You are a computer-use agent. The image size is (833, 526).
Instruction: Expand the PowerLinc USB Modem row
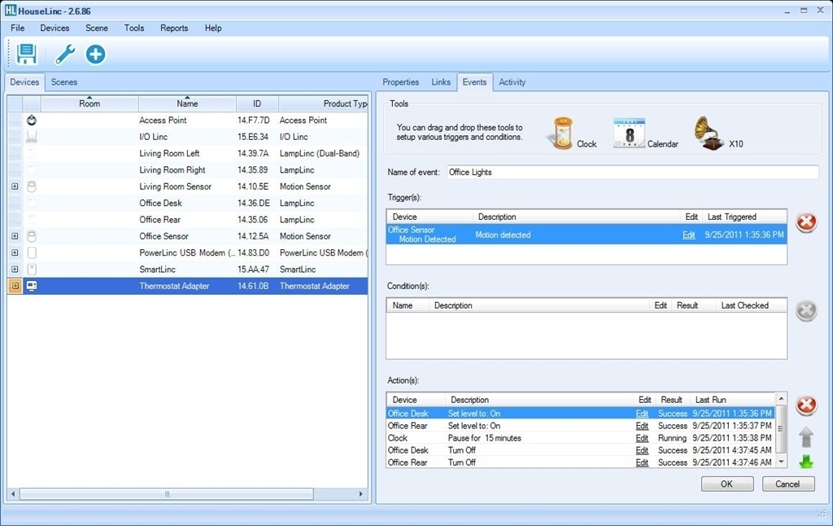coord(15,252)
